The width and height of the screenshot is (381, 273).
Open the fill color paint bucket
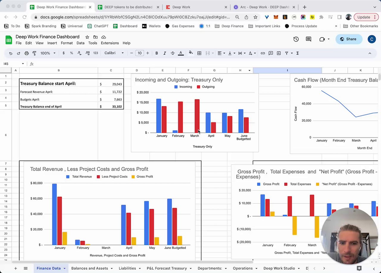191,53
